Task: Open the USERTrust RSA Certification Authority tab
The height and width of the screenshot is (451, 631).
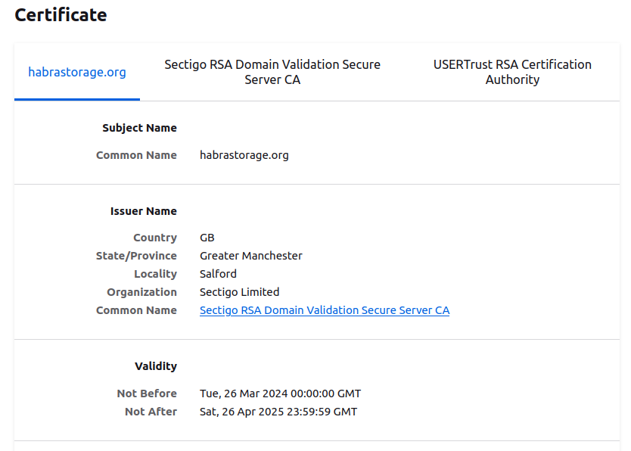Action: [x=512, y=72]
